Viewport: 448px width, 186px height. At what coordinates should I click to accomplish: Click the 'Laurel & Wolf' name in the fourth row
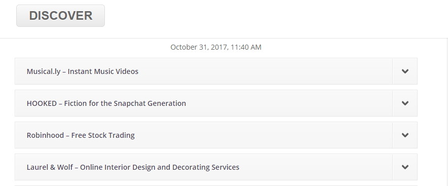point(50,167)
